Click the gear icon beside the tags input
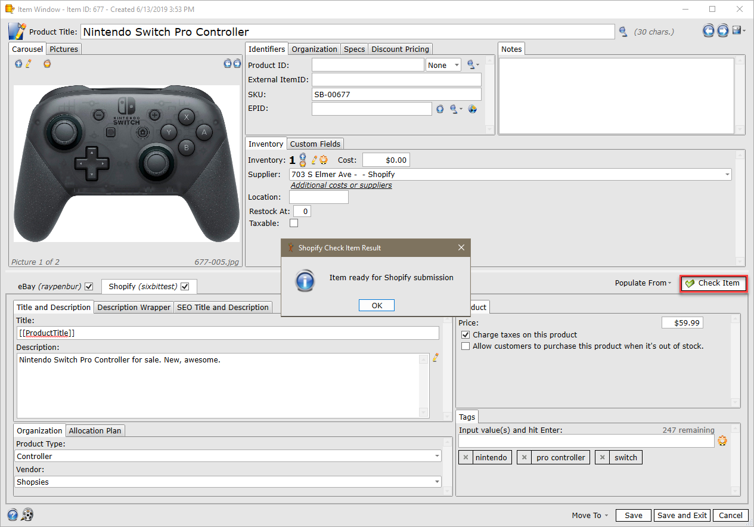Screen dimensions: 754x527 coord(722,441)
